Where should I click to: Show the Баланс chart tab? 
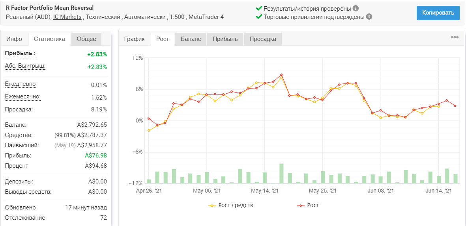191,39
